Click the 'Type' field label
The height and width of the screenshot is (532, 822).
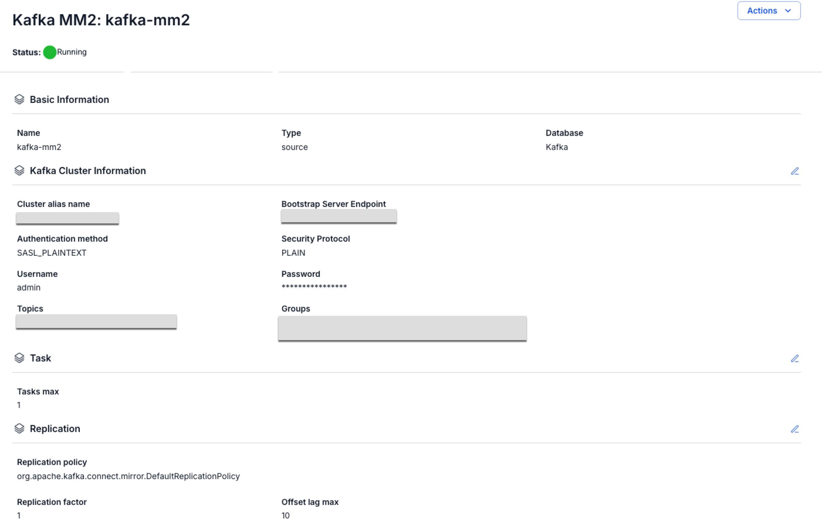point(291,133)
